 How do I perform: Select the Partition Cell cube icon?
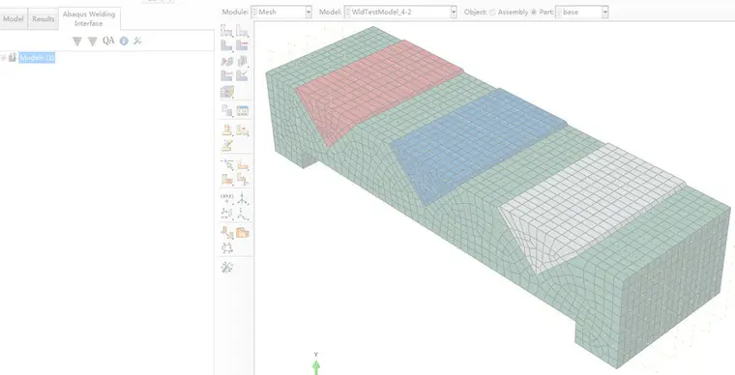[x=227, y=91]
